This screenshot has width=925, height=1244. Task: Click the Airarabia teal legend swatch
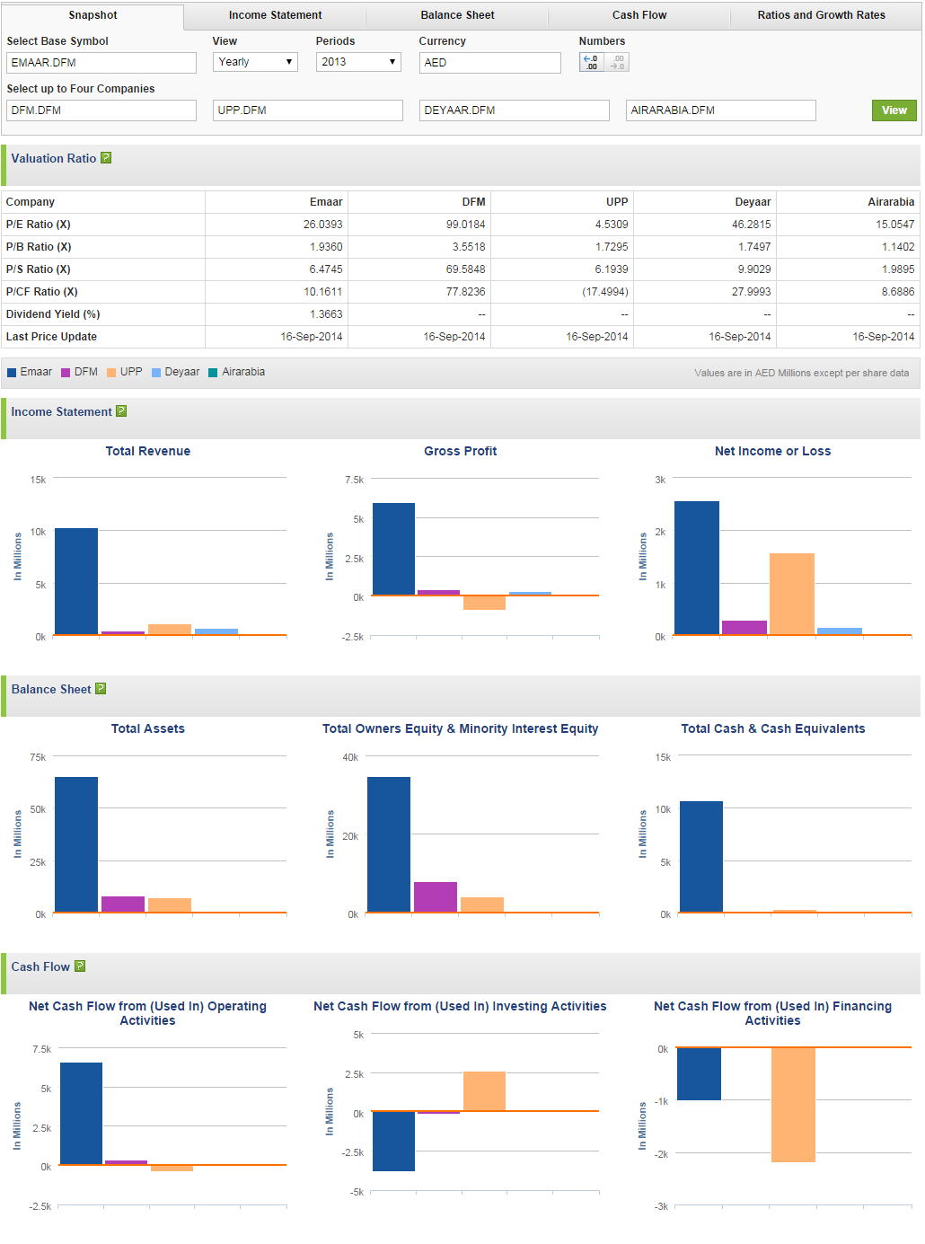point(213,373)
